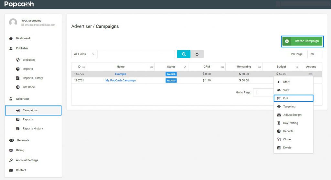Click the emailaddress@domain.com text
The width and height of the screenshot is (331, 180).
[40, 25]
